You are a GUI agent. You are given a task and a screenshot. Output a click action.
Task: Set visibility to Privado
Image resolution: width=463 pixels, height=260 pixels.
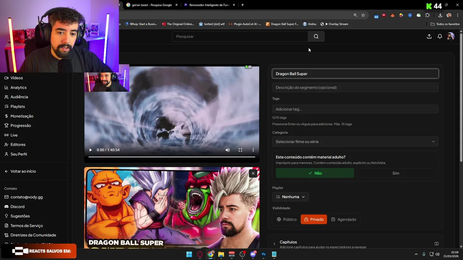coord(314,220)
